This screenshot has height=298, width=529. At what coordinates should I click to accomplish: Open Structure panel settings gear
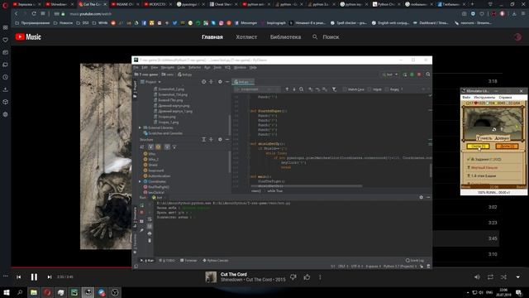click(x=220, y=139)
